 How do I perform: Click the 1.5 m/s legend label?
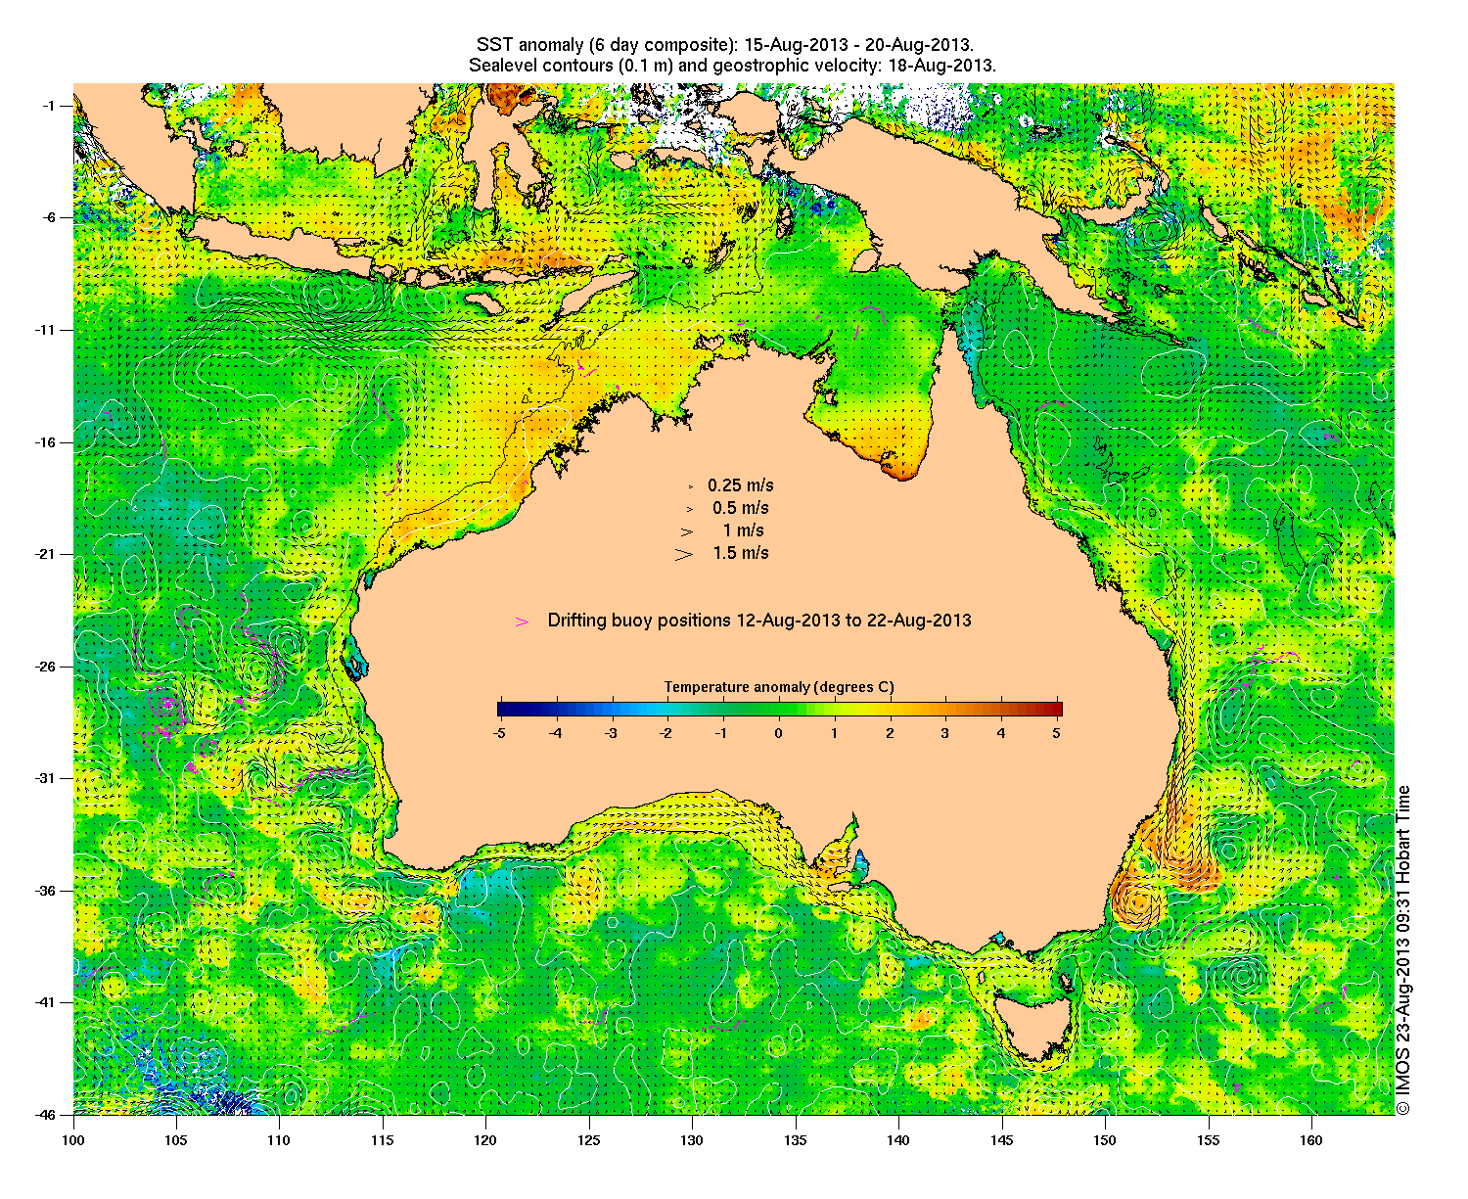(741, 554)
